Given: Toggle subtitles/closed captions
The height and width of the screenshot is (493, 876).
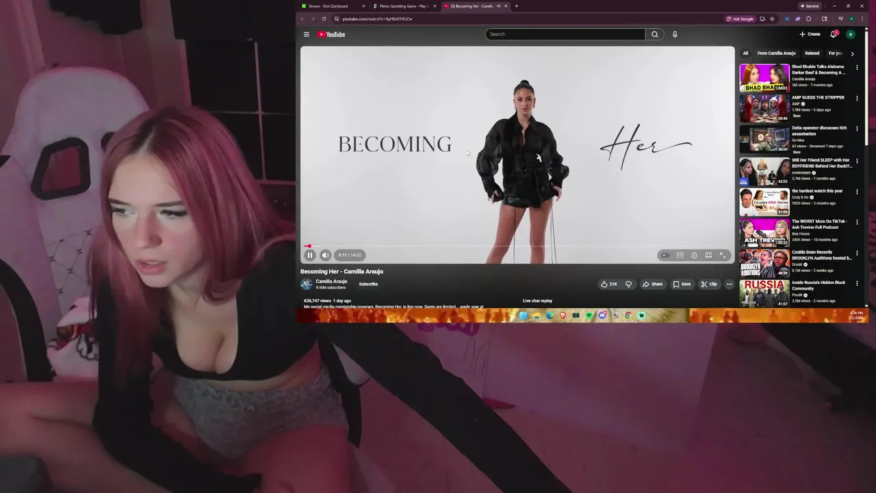Looking at the screenshot, I should click(680, 255).
